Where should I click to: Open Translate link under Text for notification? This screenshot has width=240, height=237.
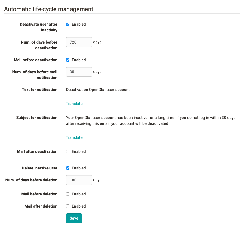tap(74, 104)
